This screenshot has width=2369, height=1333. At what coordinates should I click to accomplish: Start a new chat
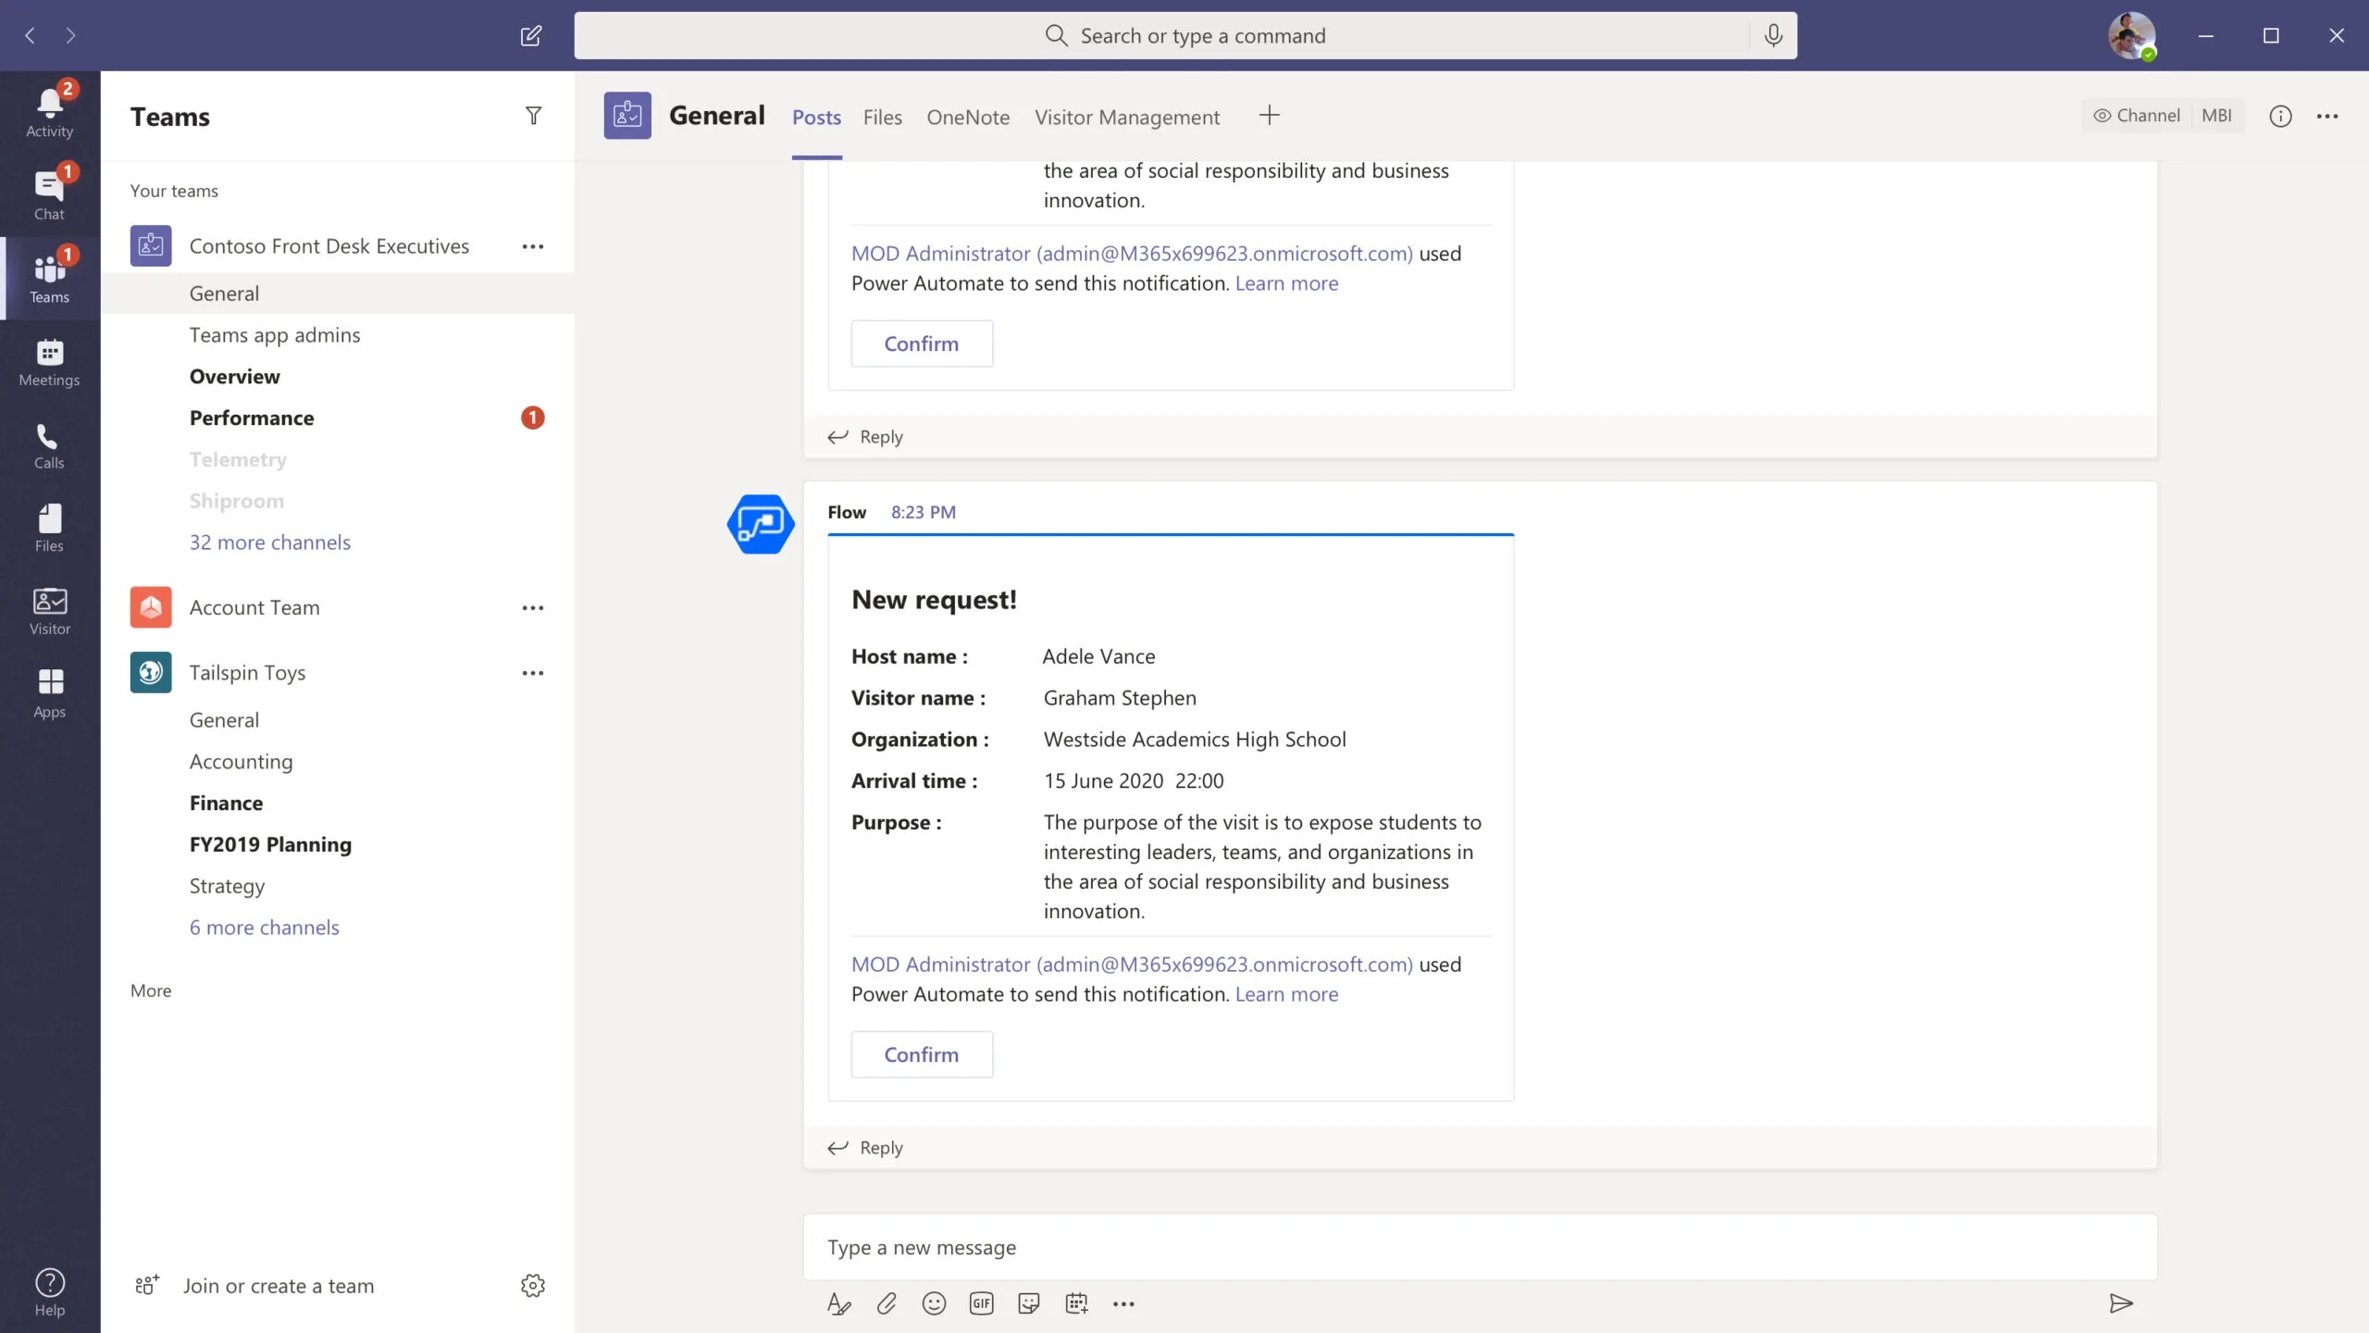[x=532, y=35]
